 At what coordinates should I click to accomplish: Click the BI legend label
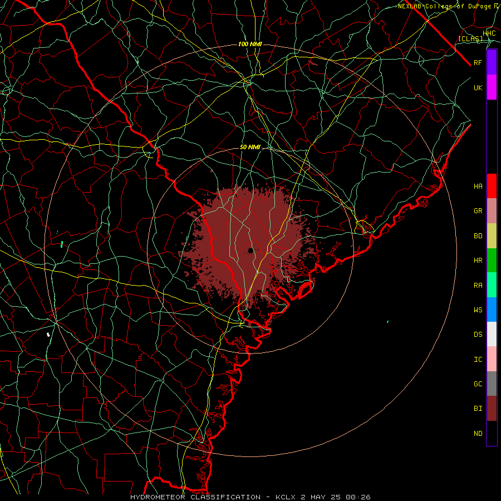click(x=478, y=409)
